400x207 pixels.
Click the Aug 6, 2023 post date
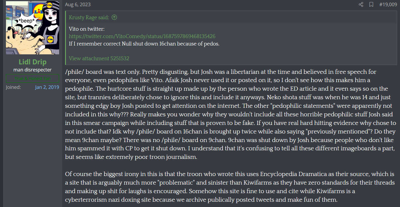pos(78,4)
